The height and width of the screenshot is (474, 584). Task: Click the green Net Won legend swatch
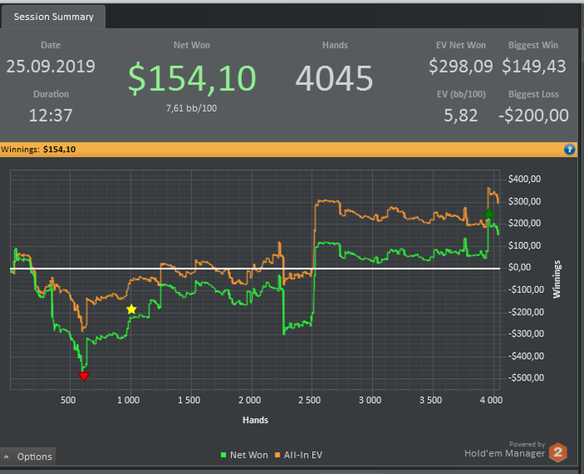tap(224, 455)
